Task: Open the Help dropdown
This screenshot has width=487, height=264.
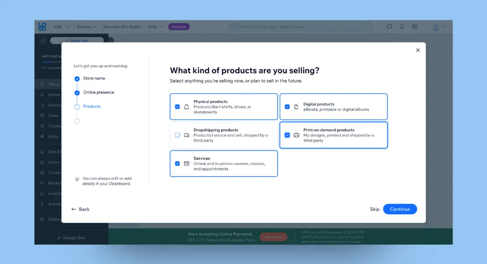Action: pyautogui.click(x=155, y=27)
